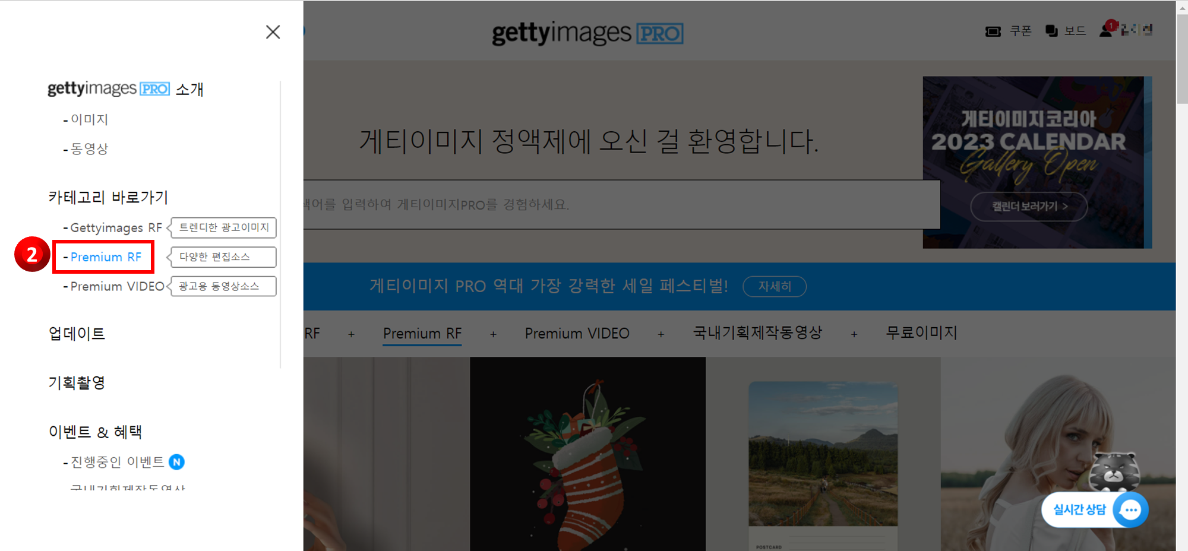This screenshot has width=1188, height=551.
Task: Expand plus next to Premium VIDEO tab
Action: [x=661, y=334]
